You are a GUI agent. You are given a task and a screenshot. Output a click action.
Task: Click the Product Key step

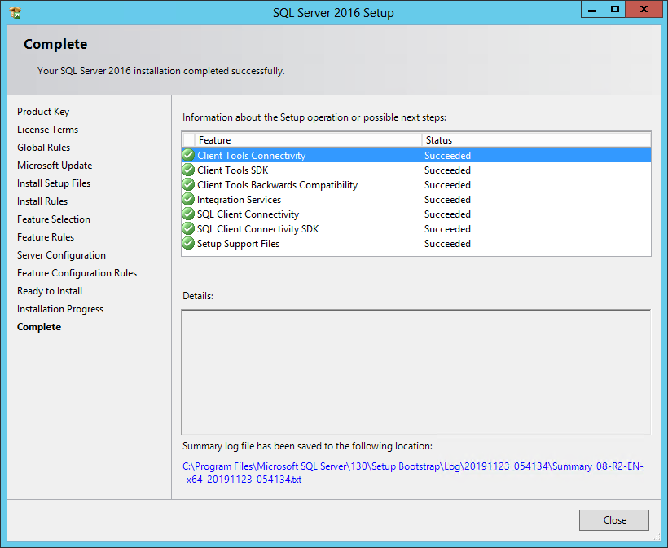43,112
